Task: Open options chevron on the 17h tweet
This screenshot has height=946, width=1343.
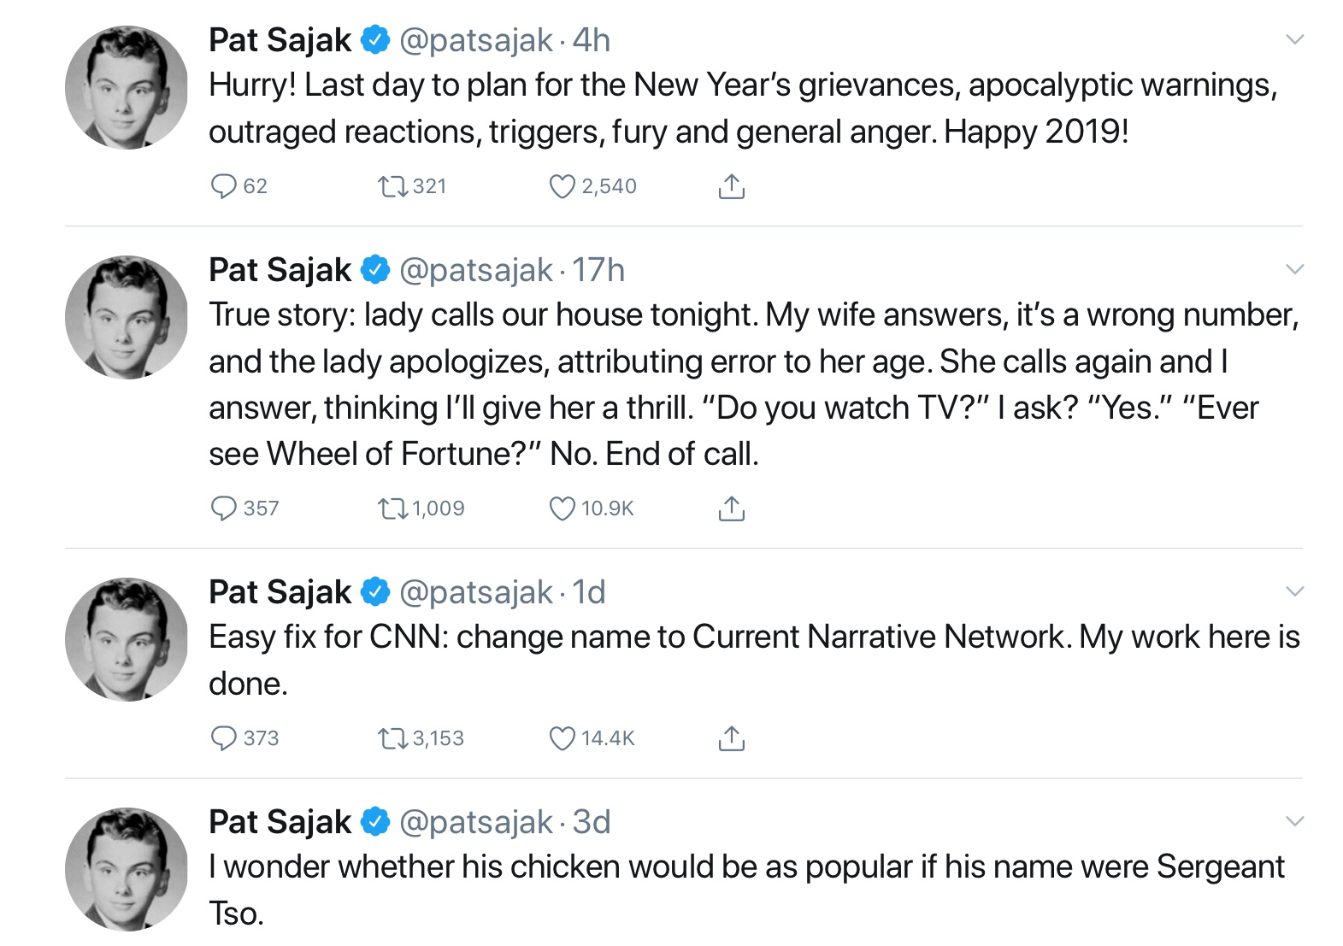Action: pos(1294,269)
